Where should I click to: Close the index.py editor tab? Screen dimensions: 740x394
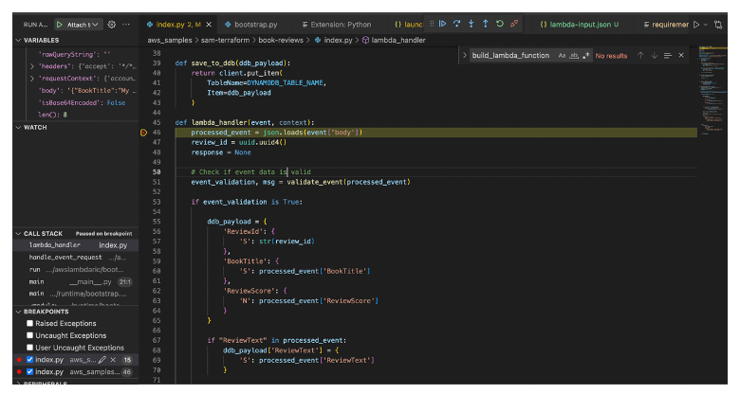(209, 25)
